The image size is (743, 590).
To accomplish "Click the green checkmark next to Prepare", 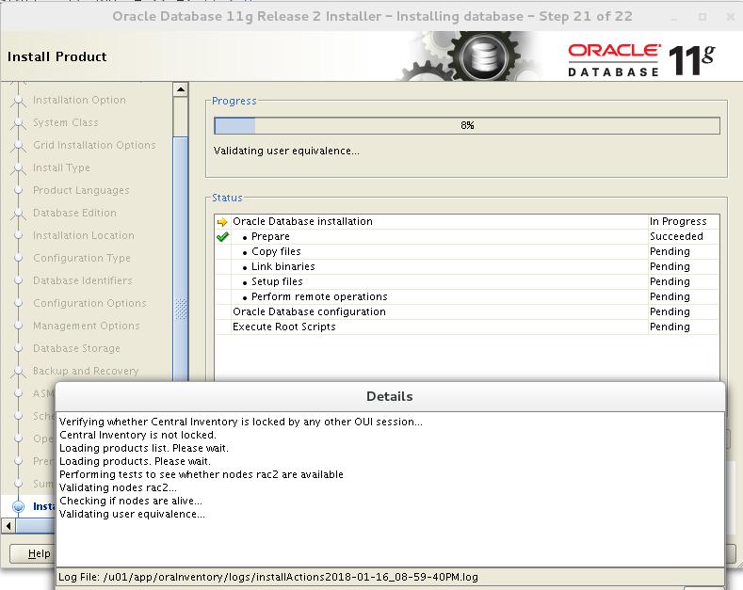I will click(x=222, y=237).
